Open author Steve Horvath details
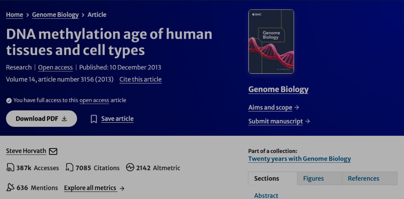The height and width of the screenshot is (199, 404). point(26,151)
